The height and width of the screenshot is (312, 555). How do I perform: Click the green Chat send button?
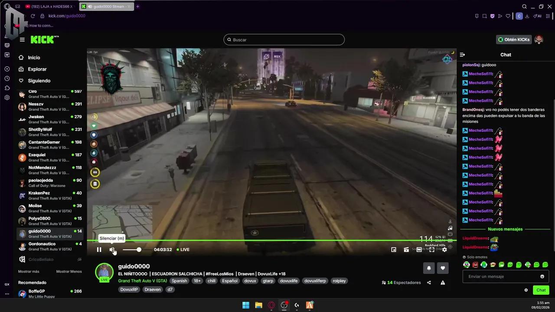[x=541, y=290]
